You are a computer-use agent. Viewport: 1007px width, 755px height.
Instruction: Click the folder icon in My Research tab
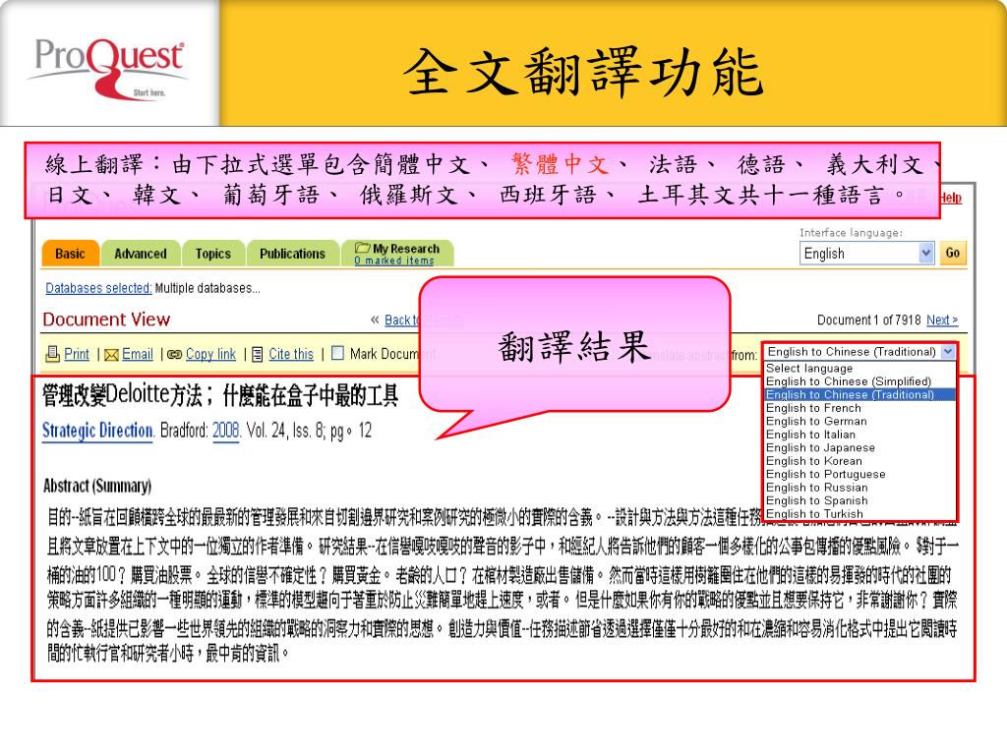pos(363,248)
